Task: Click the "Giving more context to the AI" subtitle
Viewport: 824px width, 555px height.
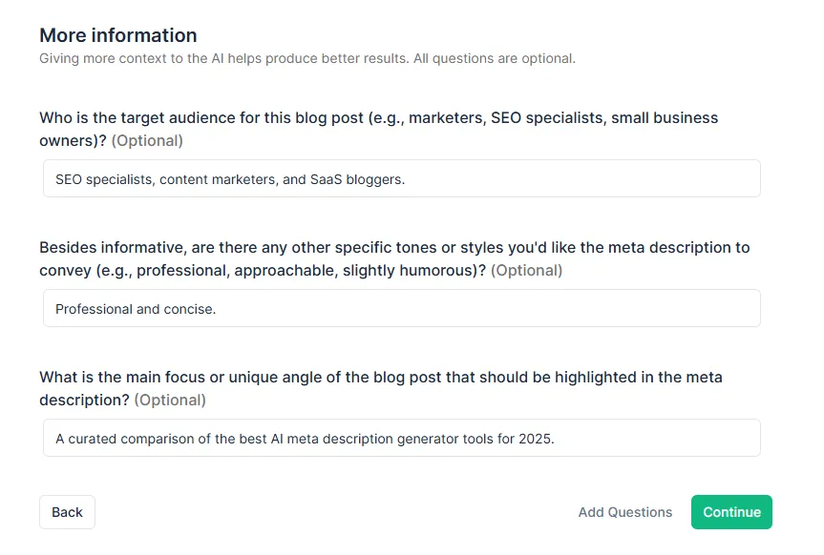Action: tap(306, 58)
